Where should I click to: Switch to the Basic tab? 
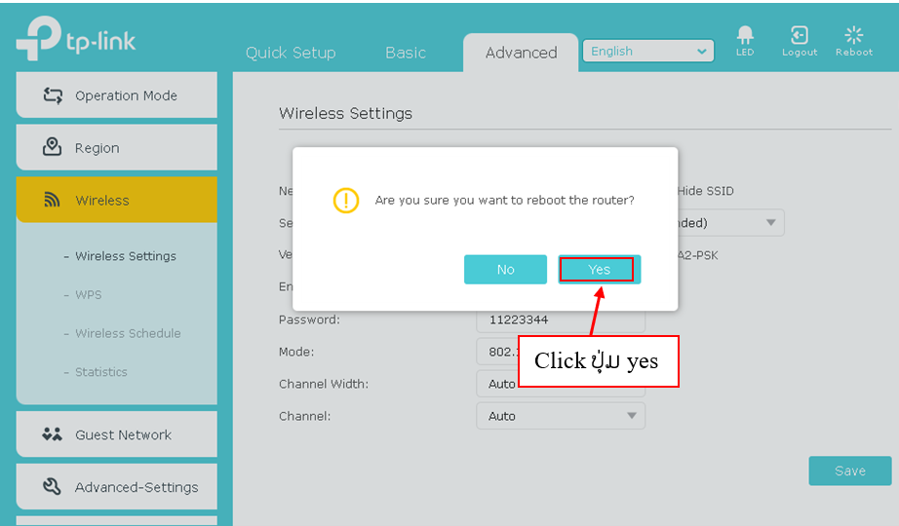(x=405, y=53)
